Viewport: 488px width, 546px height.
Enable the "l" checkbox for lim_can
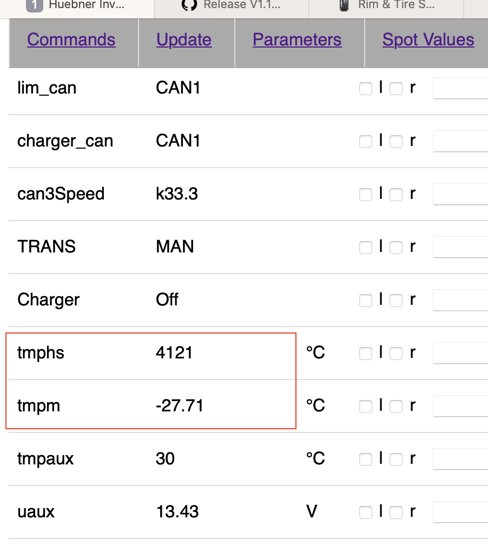click(x=366, y=89)
